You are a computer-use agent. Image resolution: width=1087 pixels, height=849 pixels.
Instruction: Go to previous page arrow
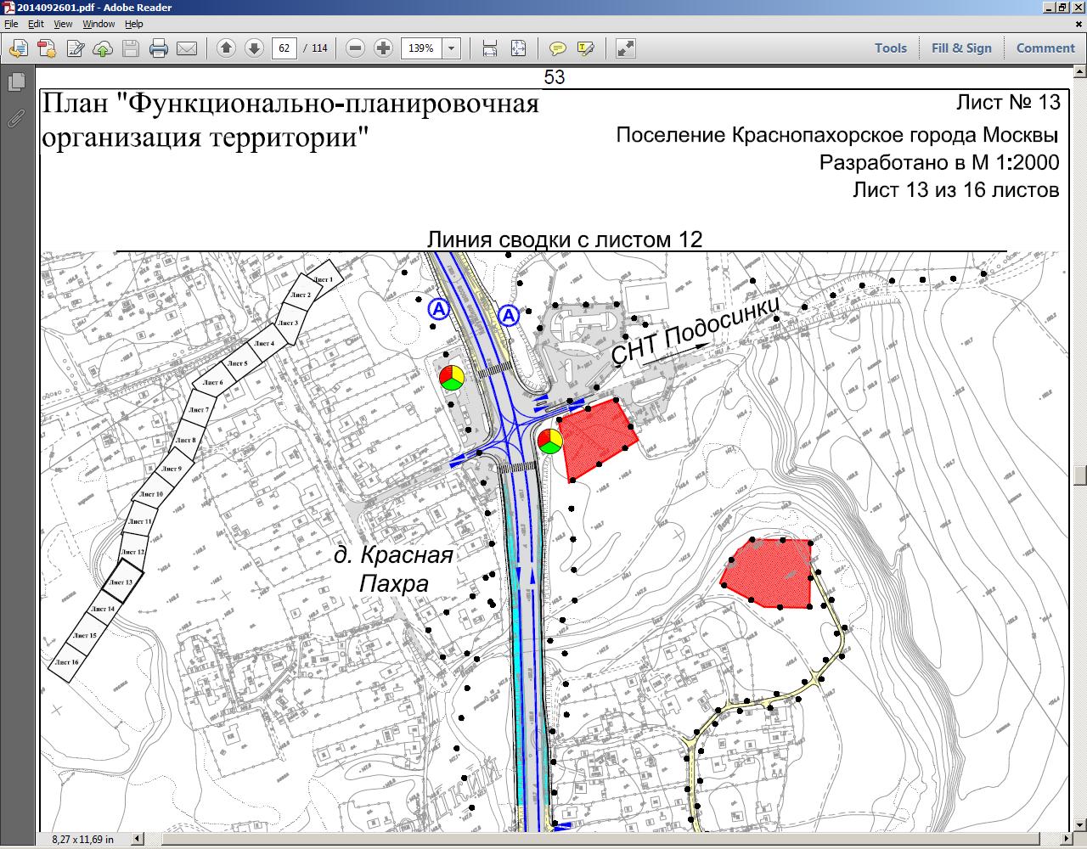click(226, 48)
